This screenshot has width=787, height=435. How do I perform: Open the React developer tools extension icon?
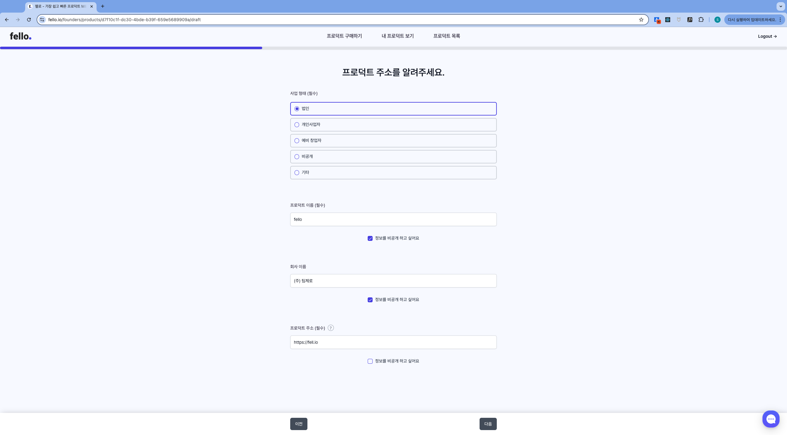point(668,20)
